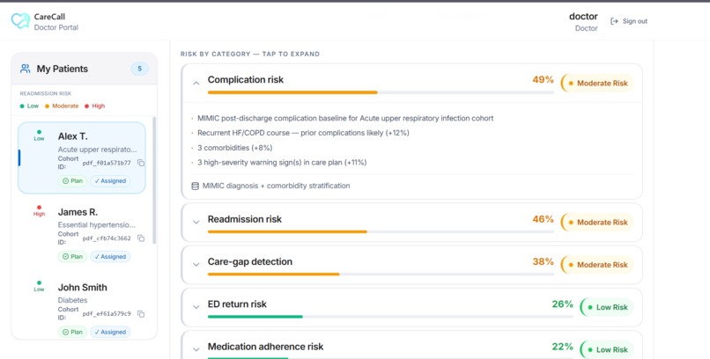Viewport: 710px width, 359px height.
Task: Click the MIMIC database stack icon
Action: pos(196,186)
